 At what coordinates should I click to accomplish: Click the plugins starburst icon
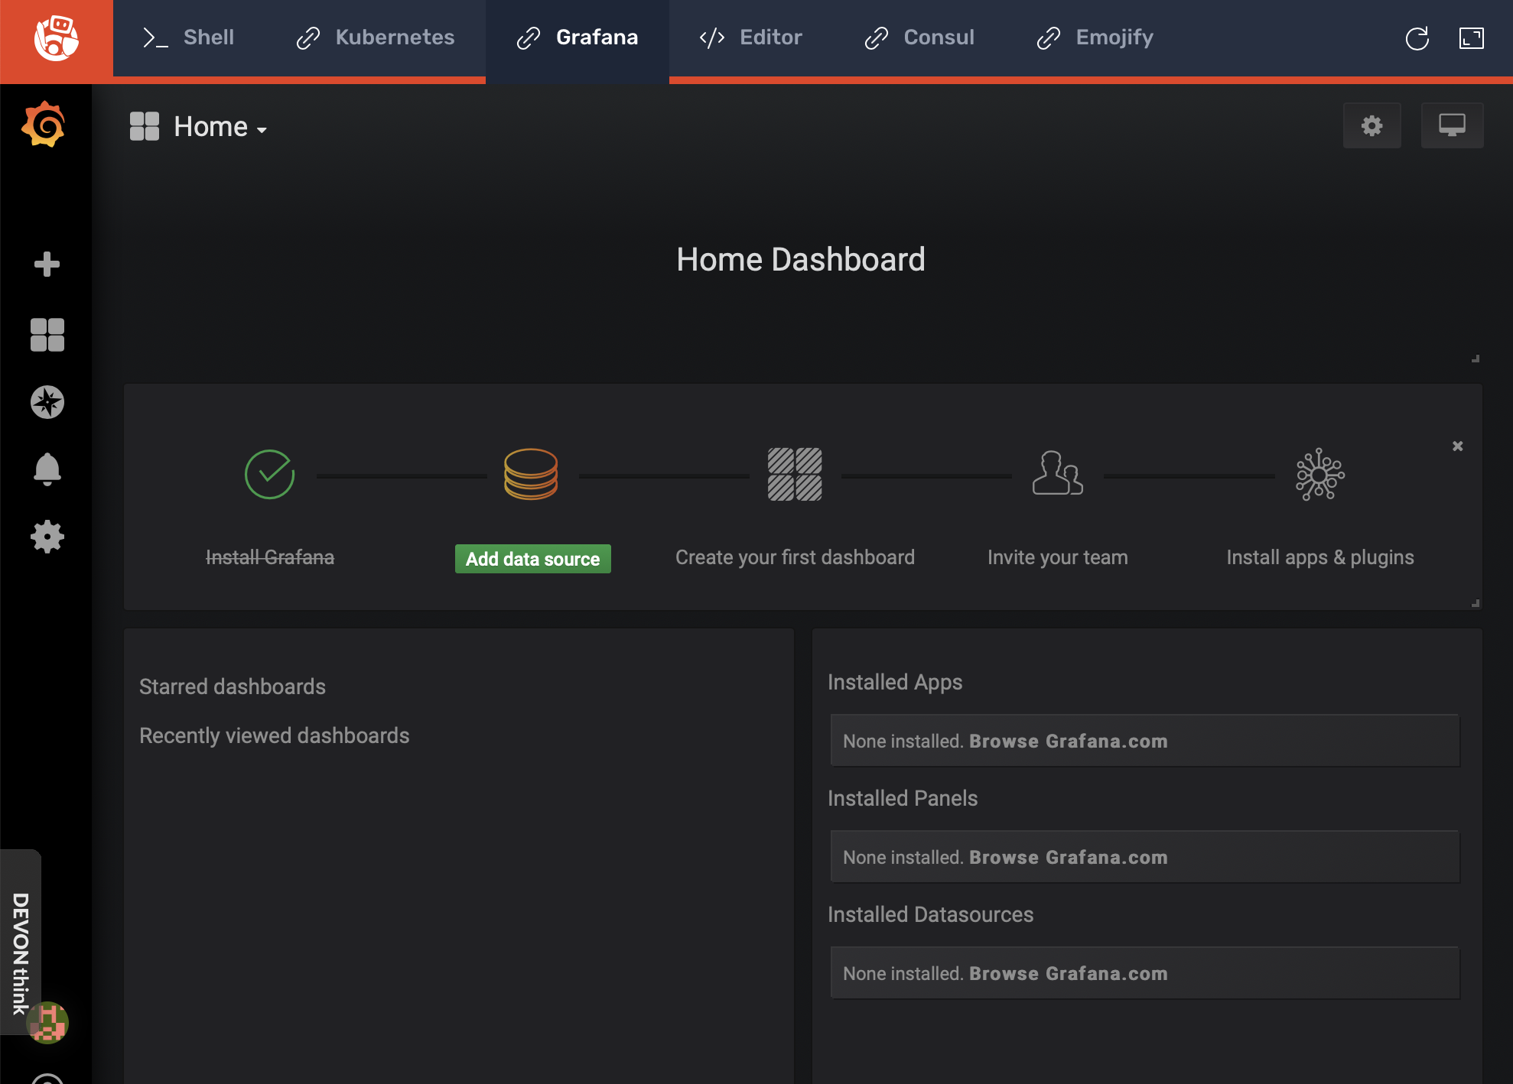point(1319,475)
